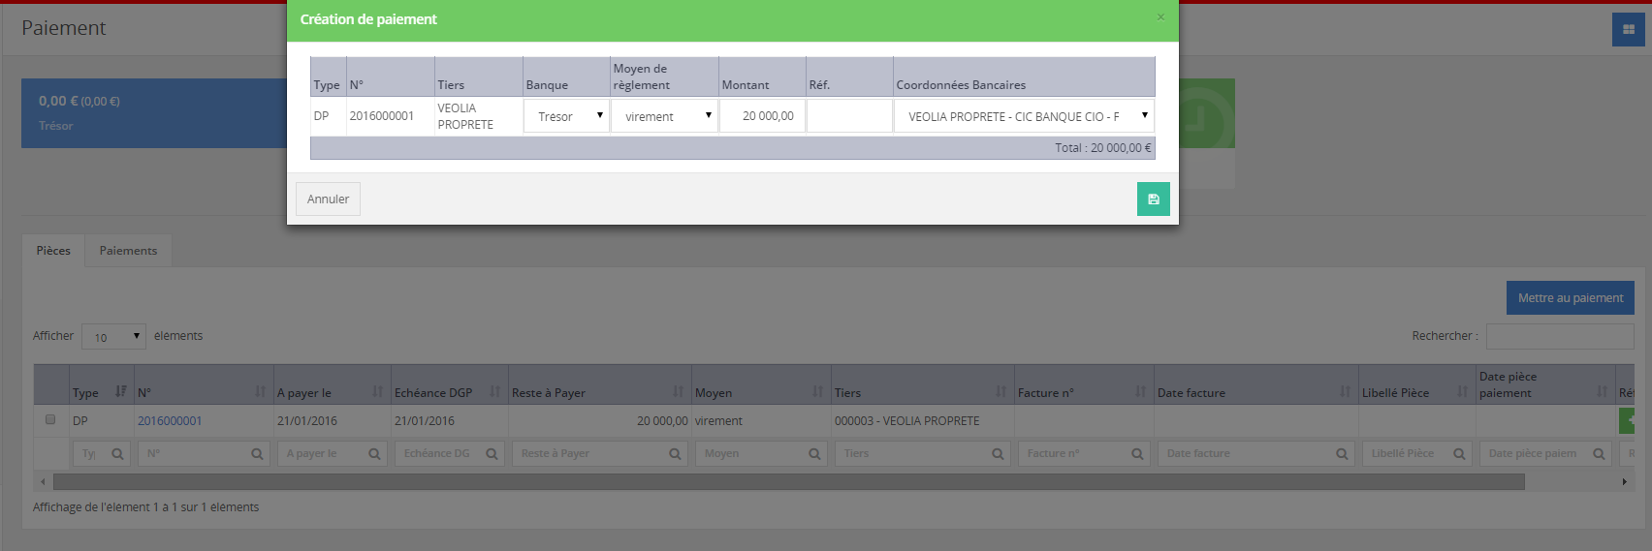Click the magnifier in the Moyen filter
Screen dimensions: 1652x551
point(814,454)
